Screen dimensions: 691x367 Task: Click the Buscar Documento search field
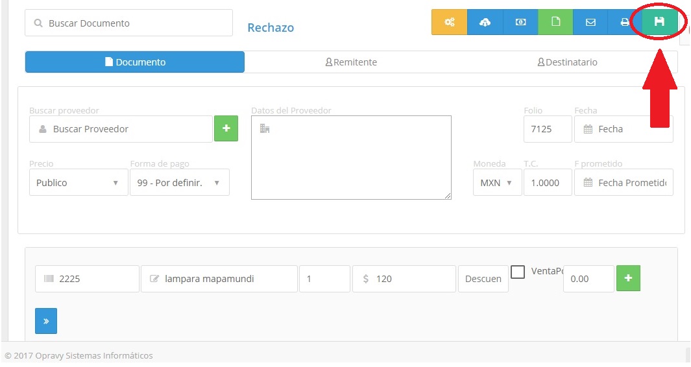pos(128,23)
